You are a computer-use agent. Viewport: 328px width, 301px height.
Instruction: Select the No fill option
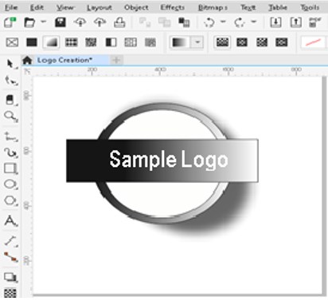tap(12, 42)
